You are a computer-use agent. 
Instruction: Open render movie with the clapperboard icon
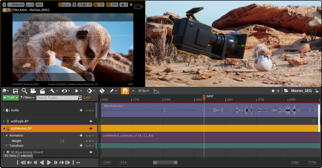coord(42,91)
